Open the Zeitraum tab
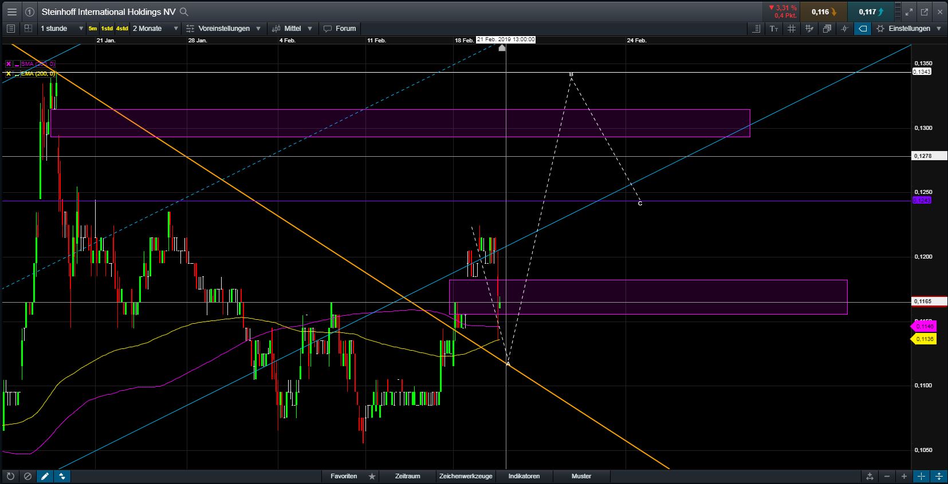 pyautogui.click(x=407, y=476)
